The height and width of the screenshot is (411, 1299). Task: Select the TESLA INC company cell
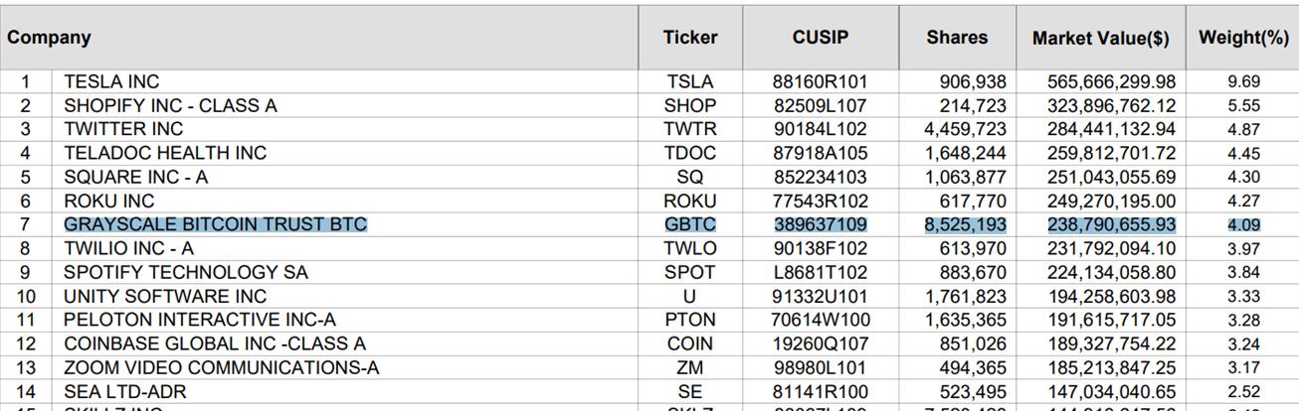(x=111, y=82)
